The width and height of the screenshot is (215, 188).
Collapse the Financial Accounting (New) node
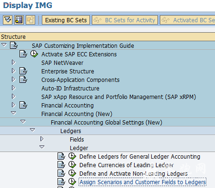(13, 113)
